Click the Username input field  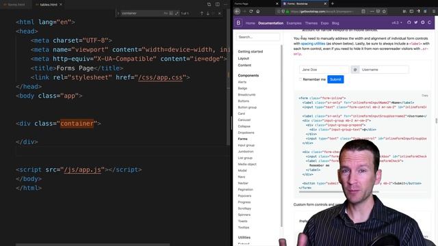(x=384, y=70)
